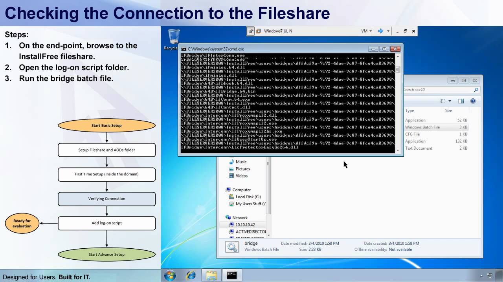Click the pin icon on the VM toolbar
The image size is (503, 282).
[x=251, y=31]
